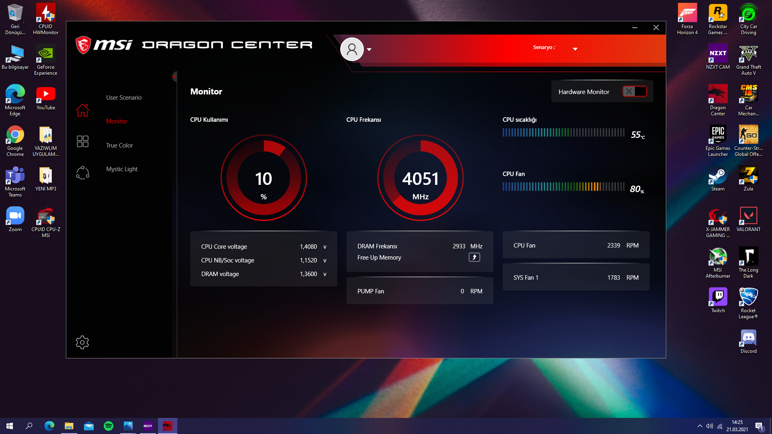Click the CPU Fan percentage bar
772x434 pixels.
coord(563,187)
